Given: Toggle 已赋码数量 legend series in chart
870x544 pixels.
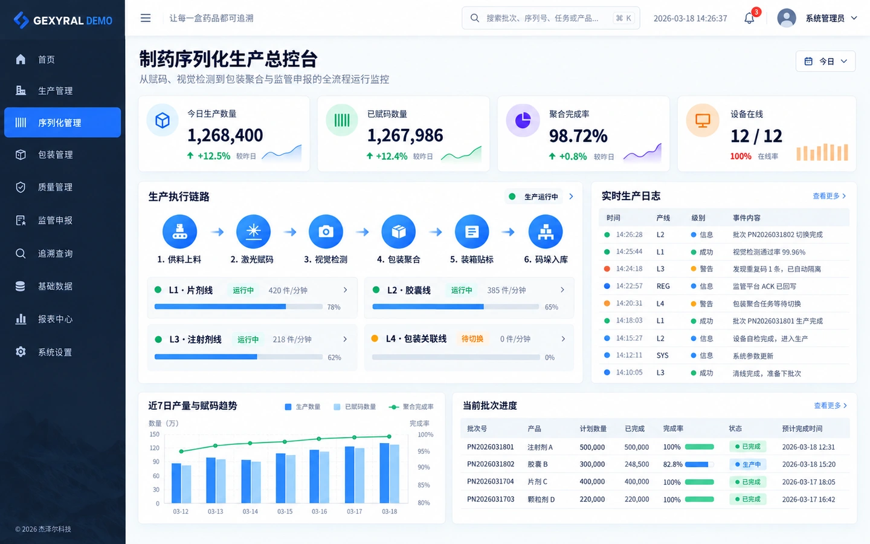Looking at the screenshot, I should pos(355,407).
